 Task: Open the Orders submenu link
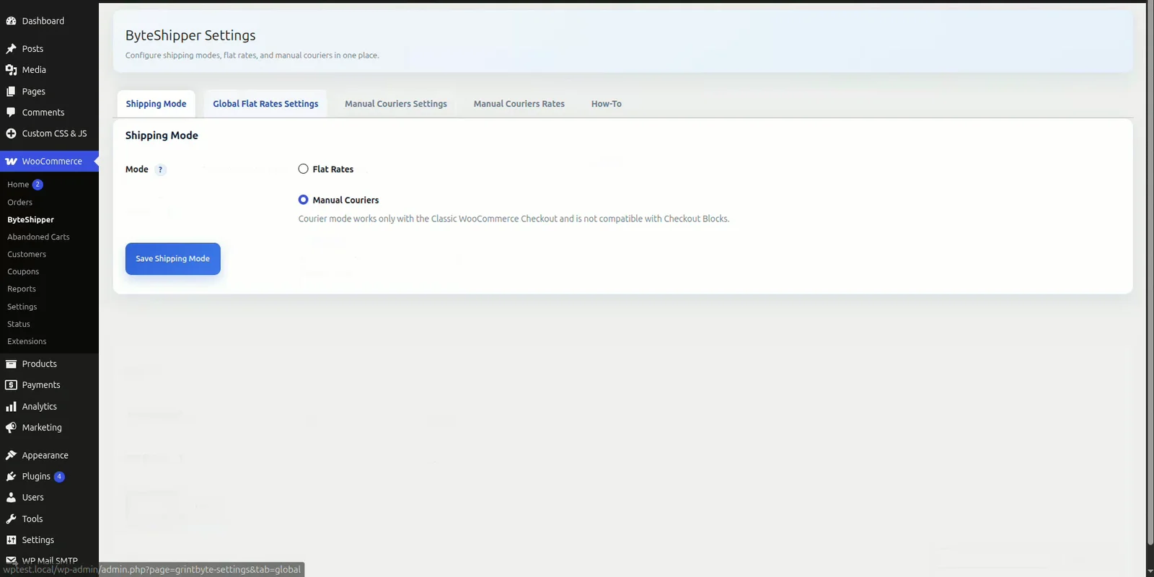click(x=20, y=203)
